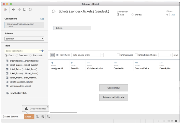Switch to metadata list view icon
The height and width of the screenshot is (126, 183).
tap(57, 55)
